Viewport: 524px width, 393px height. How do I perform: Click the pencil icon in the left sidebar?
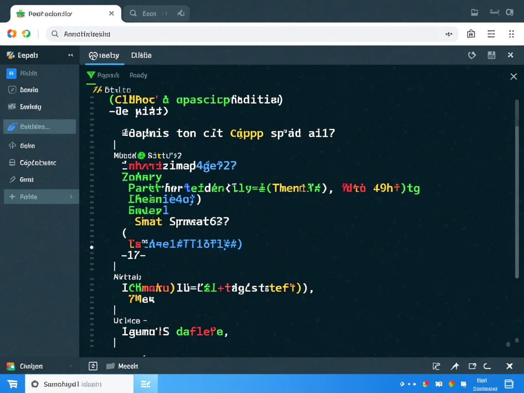pos(12,180)
